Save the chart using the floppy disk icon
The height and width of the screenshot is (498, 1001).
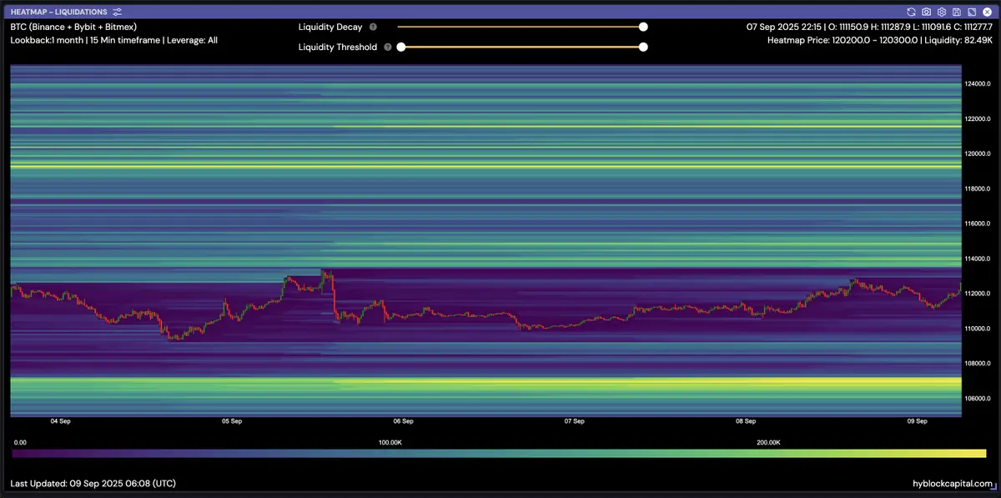[956, 13]
